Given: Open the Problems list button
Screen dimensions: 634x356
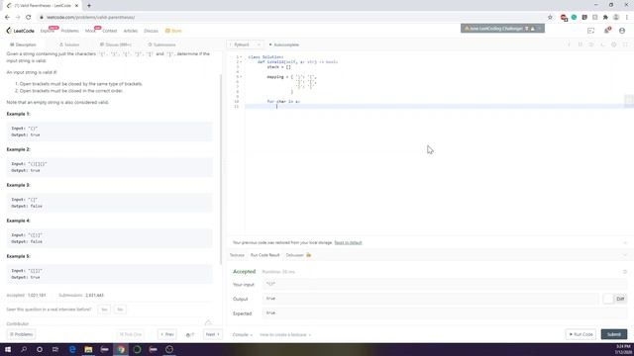Looking at the screenshot, I should [22, 334].
